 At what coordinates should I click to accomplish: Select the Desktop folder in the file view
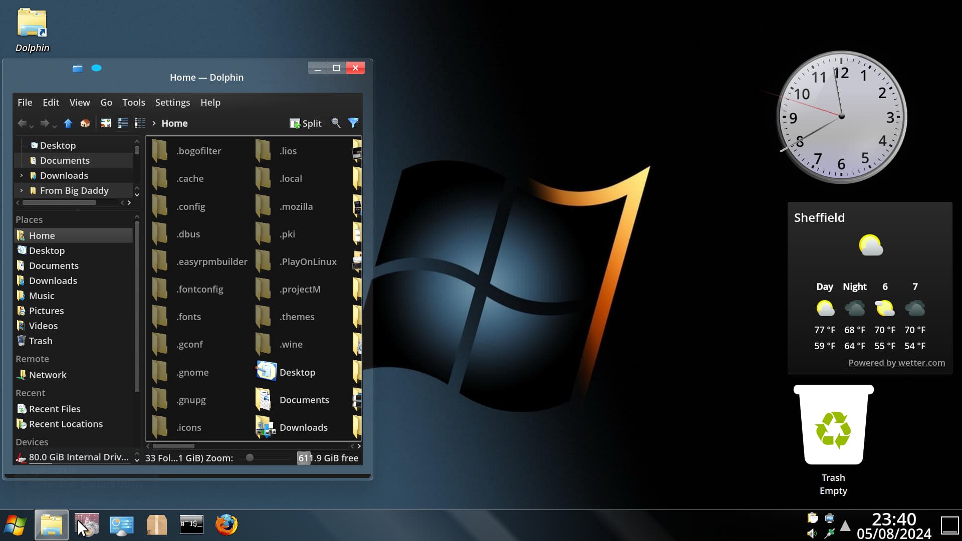[286, 372]
